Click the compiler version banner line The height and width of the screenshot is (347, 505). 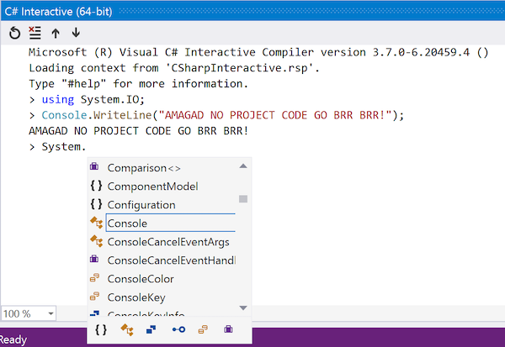coord(258,52)
